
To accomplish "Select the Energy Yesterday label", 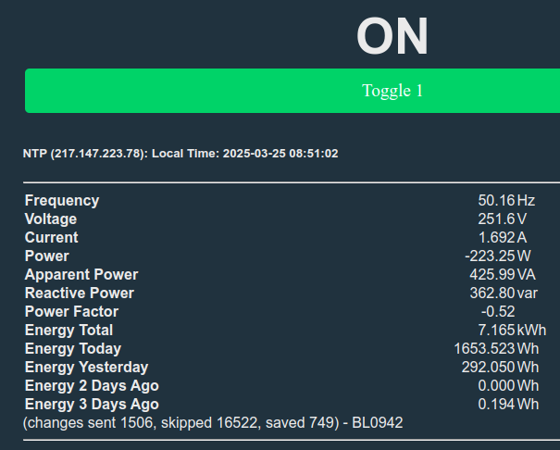I will [86, 368].
